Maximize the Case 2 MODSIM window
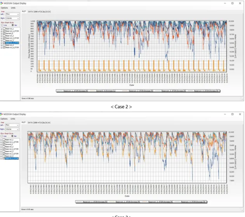The image size is (245, 217). pos(233,3)
